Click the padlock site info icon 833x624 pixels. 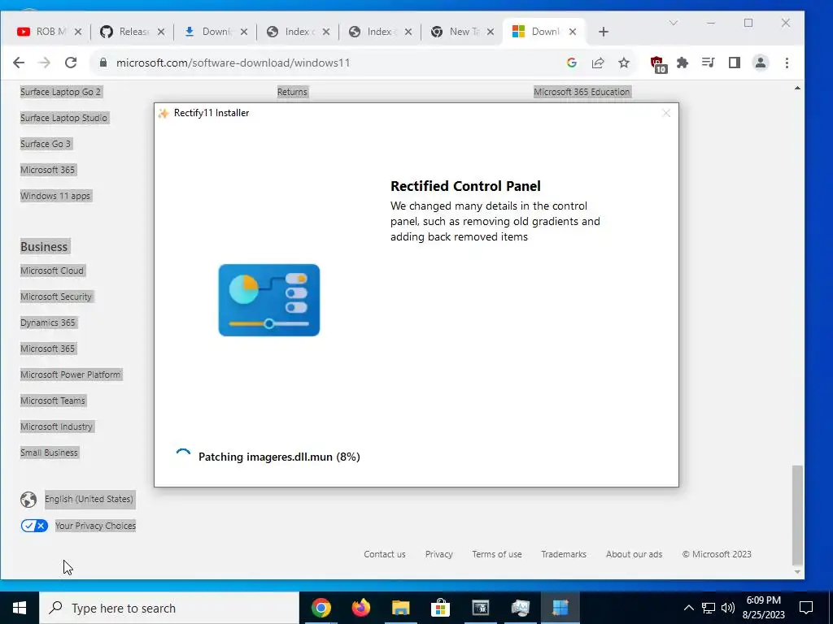[103, 63]
